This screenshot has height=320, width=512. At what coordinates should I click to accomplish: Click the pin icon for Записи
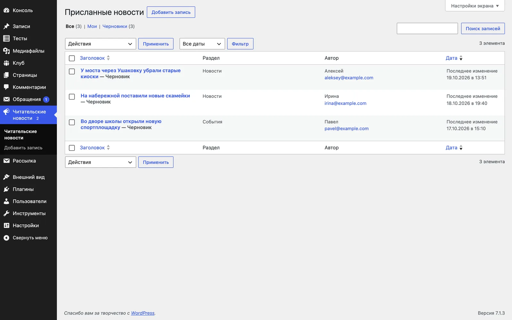pos(6,26)
